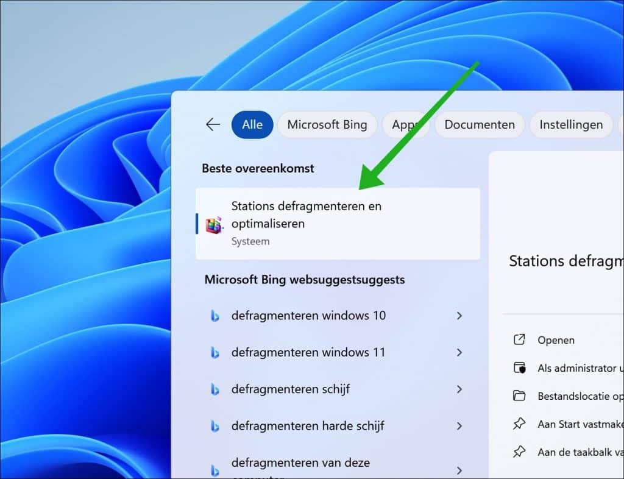Click the pin icon for Aan de taakbalk
This screenshot has height=479, width=624.
[x=519, y=452]
